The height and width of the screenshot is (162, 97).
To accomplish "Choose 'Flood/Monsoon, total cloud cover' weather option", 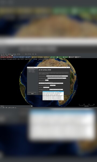I will 53,100.
